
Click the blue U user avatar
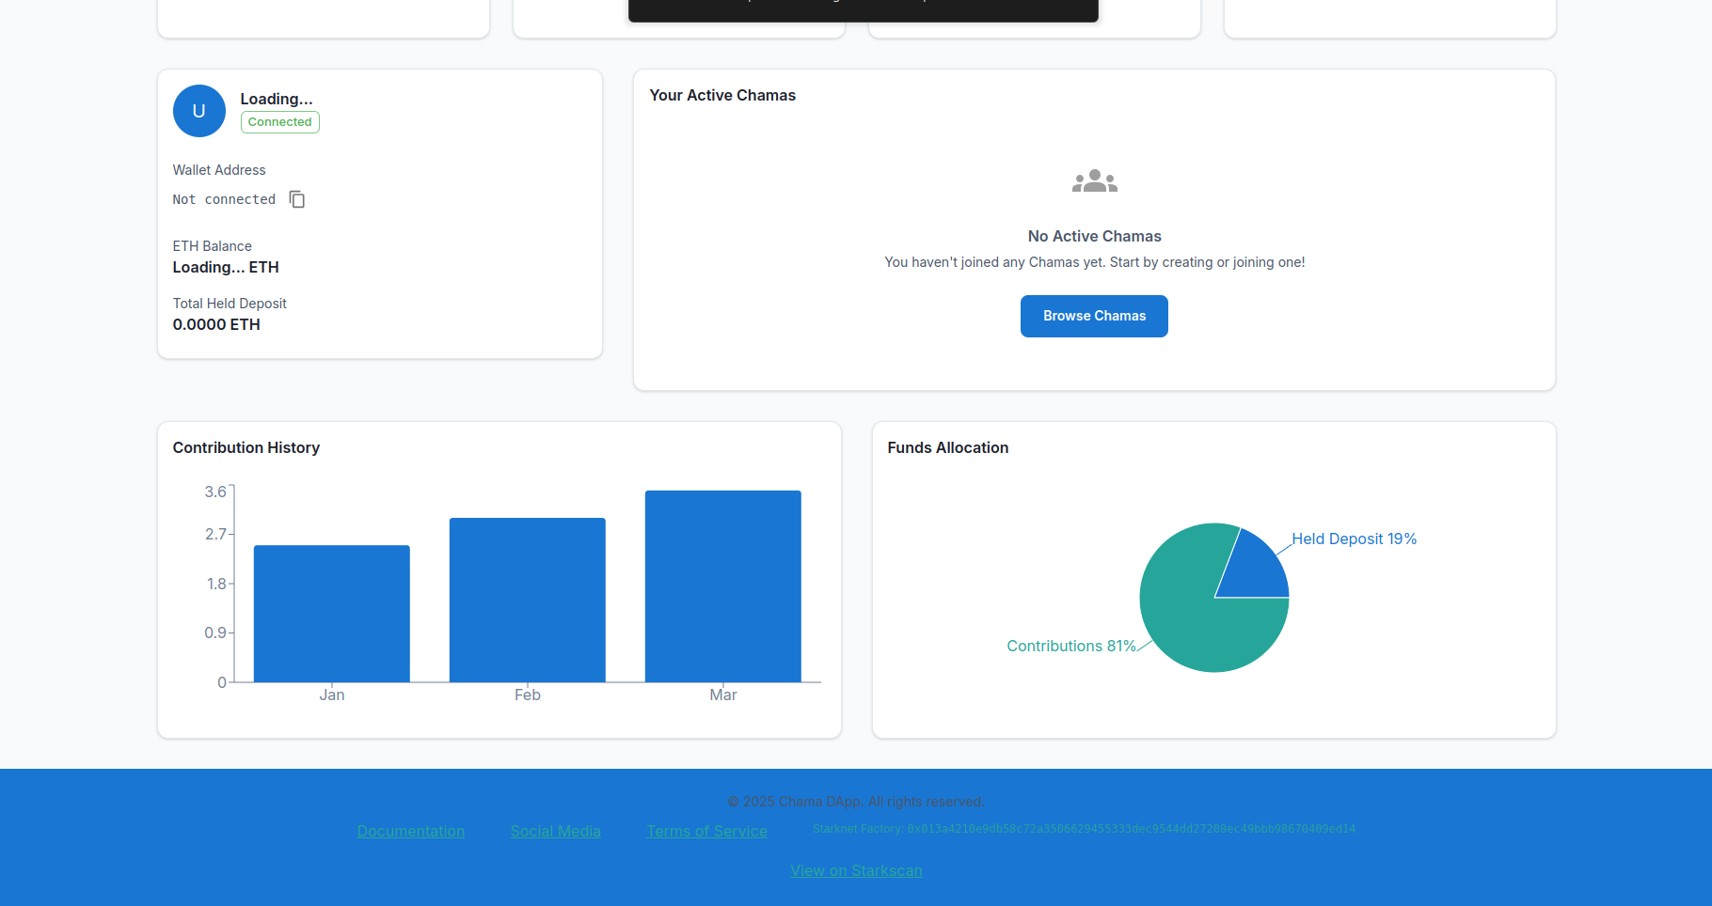tap(199, 111)
